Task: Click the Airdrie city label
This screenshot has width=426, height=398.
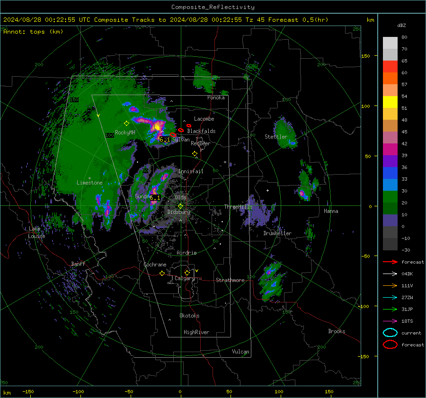Action: 186,253
